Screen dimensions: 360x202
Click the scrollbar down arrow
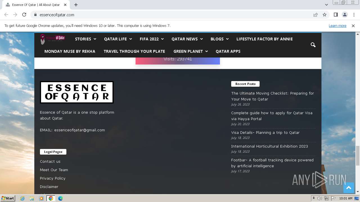358,192
